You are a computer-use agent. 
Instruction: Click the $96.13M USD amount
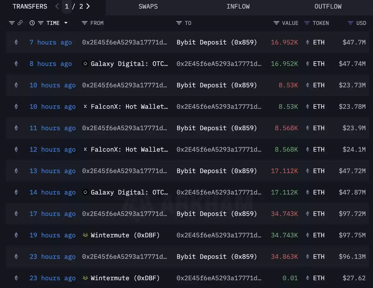pos(352,257)
